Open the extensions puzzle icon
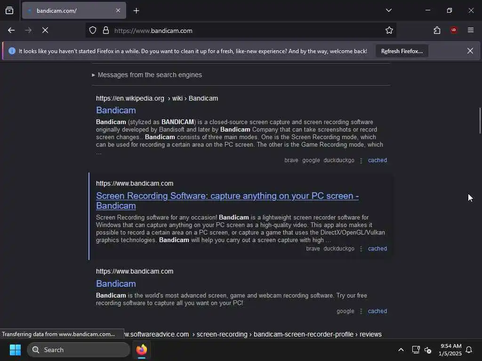482x361 pixels. (x=437, y=30)
